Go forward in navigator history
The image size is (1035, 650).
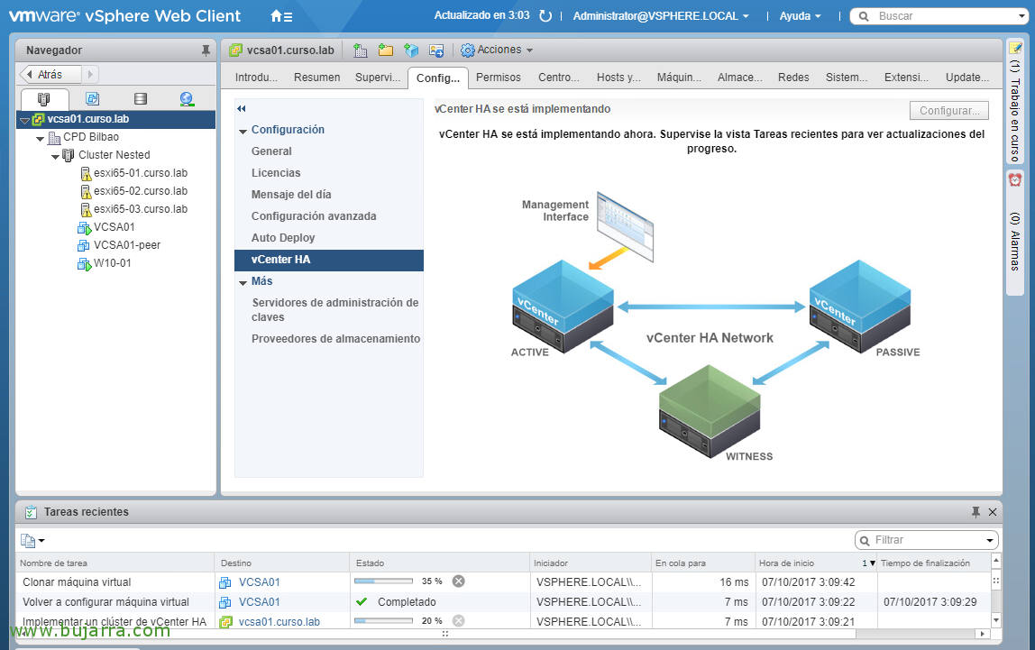[x=90, y=75]
